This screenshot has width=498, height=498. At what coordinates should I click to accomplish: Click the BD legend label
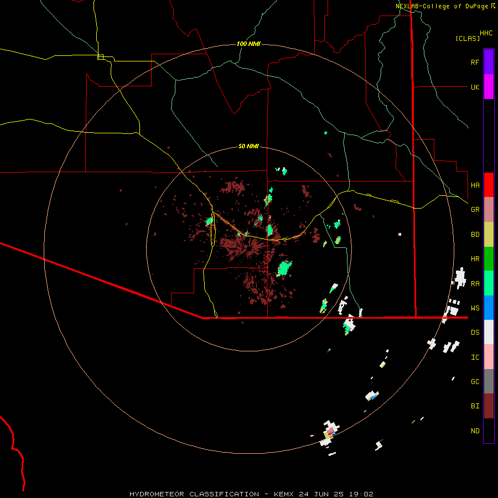[475, 235]
